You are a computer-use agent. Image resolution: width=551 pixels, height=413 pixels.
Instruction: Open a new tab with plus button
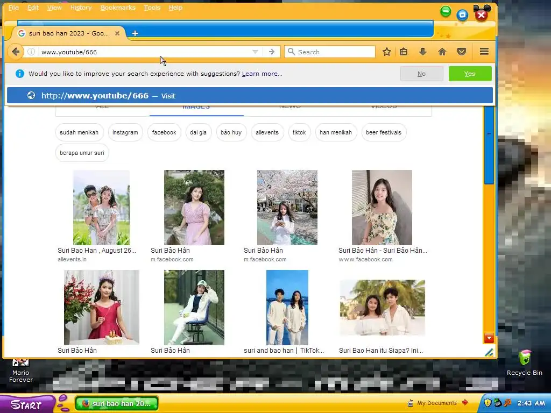135,33
